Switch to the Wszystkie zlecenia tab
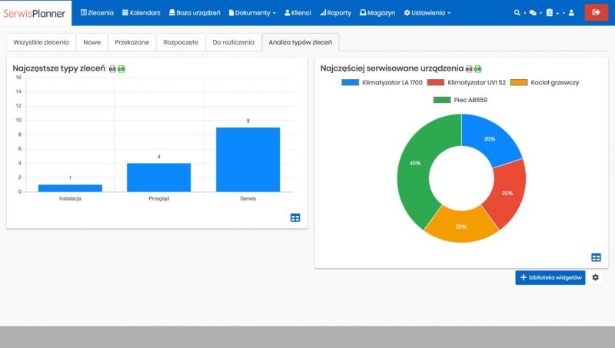Screen dimensions: 615x348 pyautogui.click(x=42, y=42)
